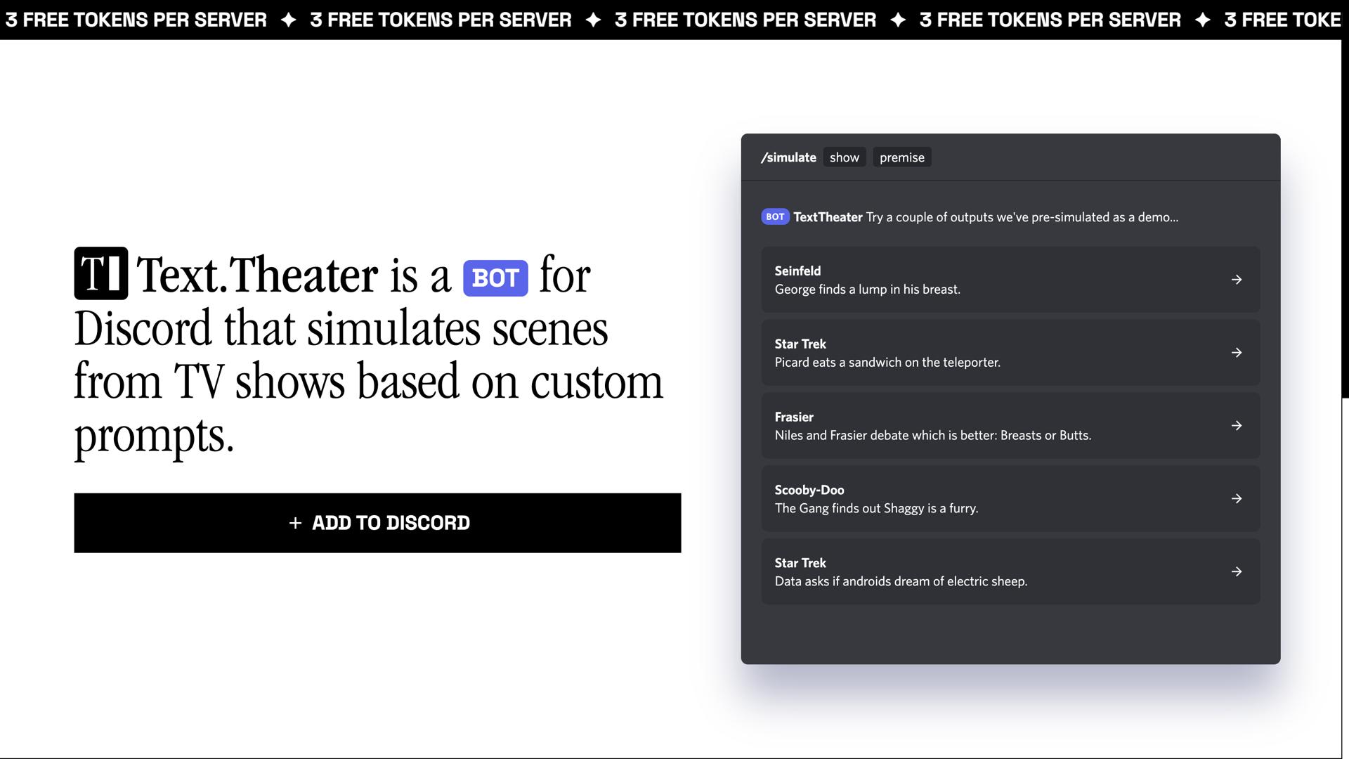The width and height of the screenshot is (1349, 759).
Task: Select the premise parameter tag
Action: 902,157
